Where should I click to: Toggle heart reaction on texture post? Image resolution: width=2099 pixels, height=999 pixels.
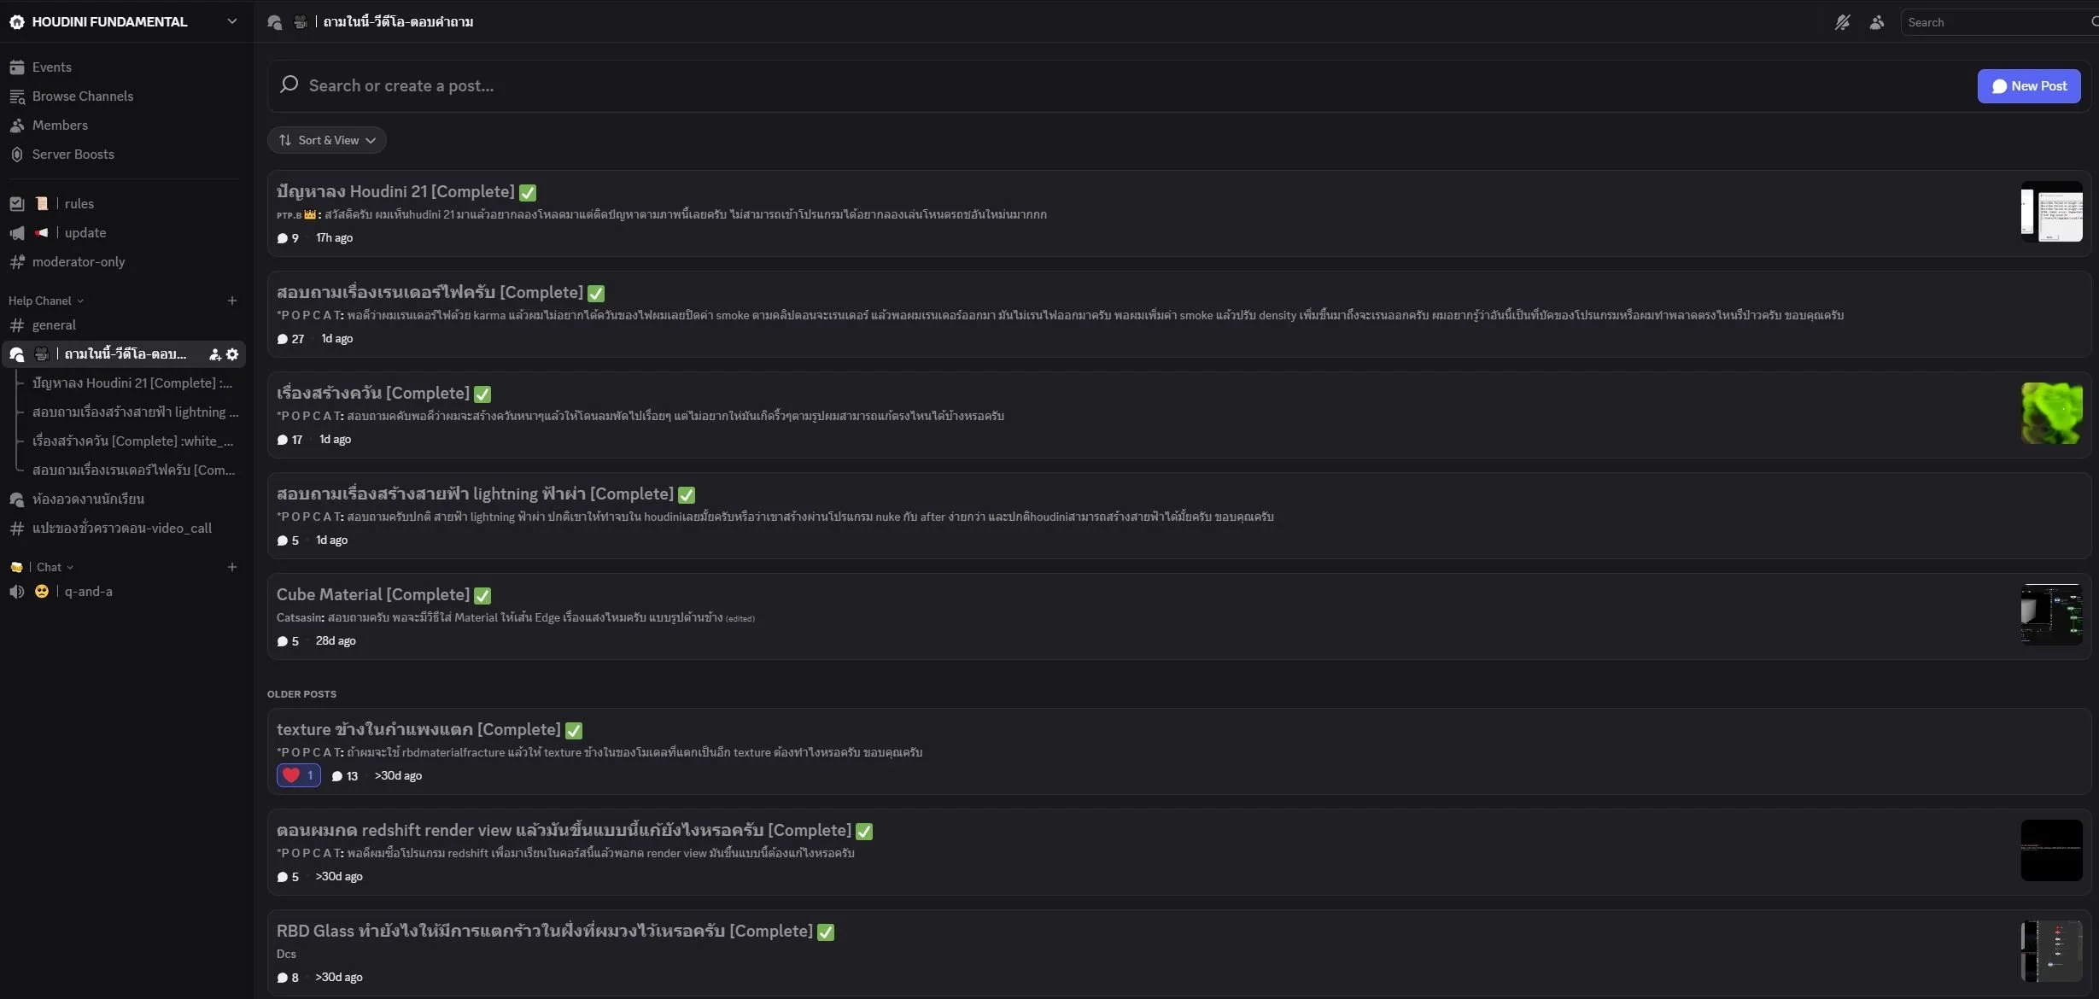pyautogui.click(x=298, y=775)
